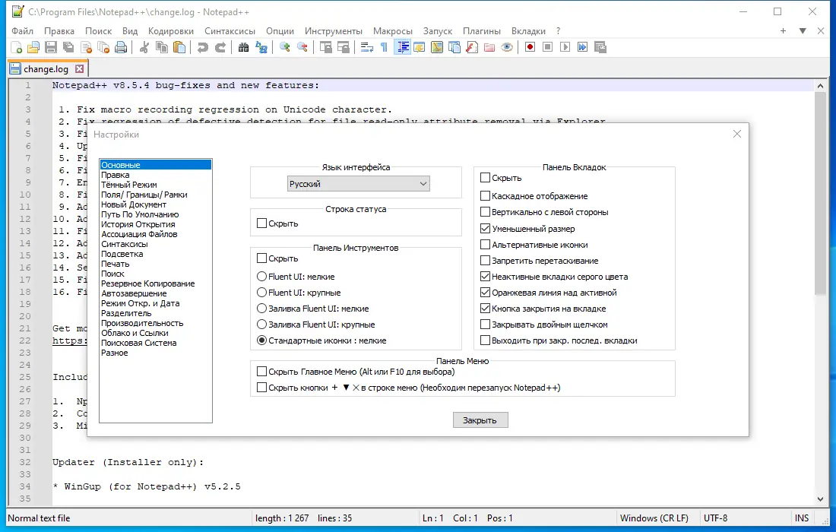This screenshot has height=532, width=836.
Task: Select Тёмный Режим in settings list
Action: [129, 185]
